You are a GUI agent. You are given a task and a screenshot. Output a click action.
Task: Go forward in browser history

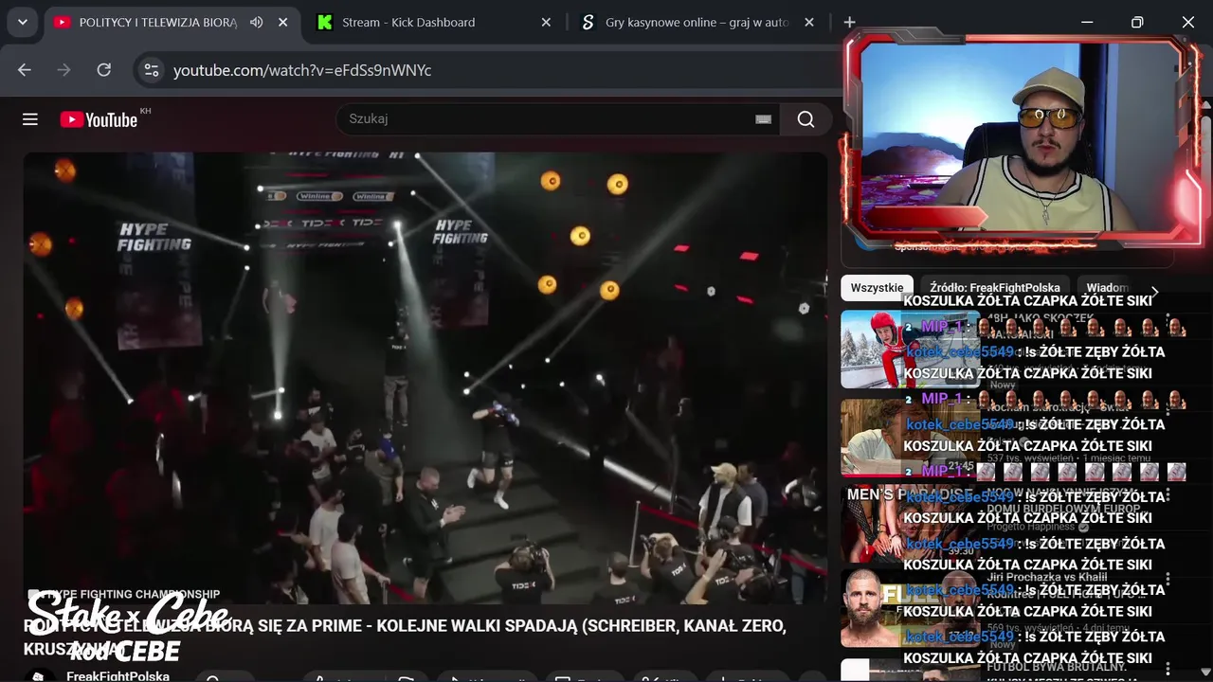(x=63, y=70)
